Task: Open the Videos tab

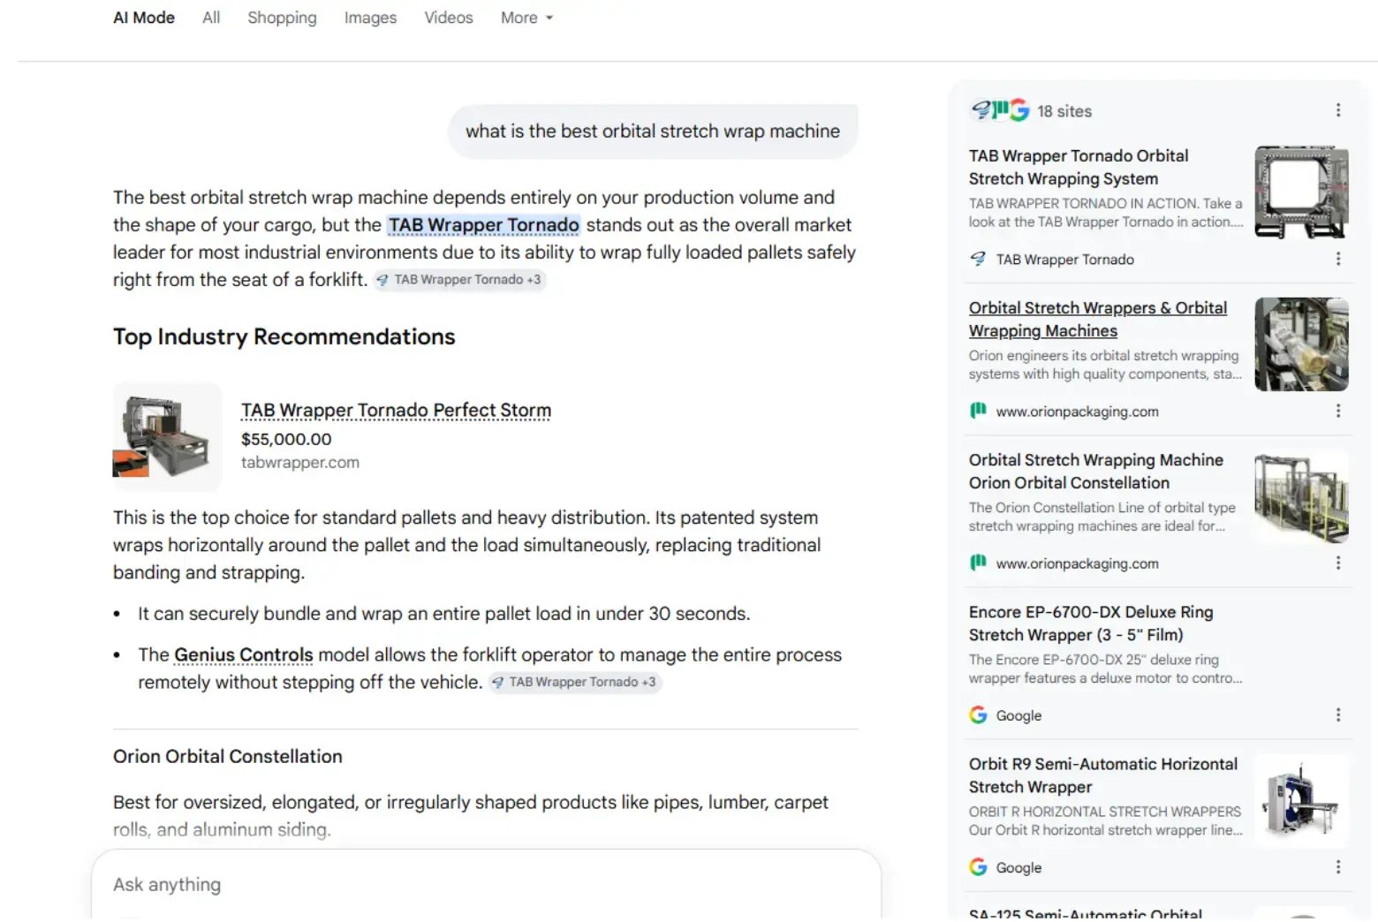Action: click(449, 18)
